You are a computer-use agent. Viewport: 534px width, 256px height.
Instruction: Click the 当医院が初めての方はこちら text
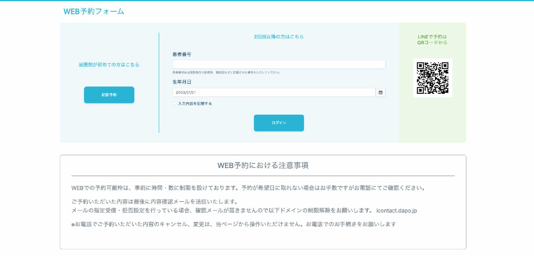pos(109,65)
